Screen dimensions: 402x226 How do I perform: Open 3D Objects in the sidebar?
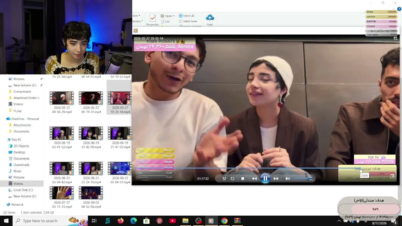coord(21,146)
